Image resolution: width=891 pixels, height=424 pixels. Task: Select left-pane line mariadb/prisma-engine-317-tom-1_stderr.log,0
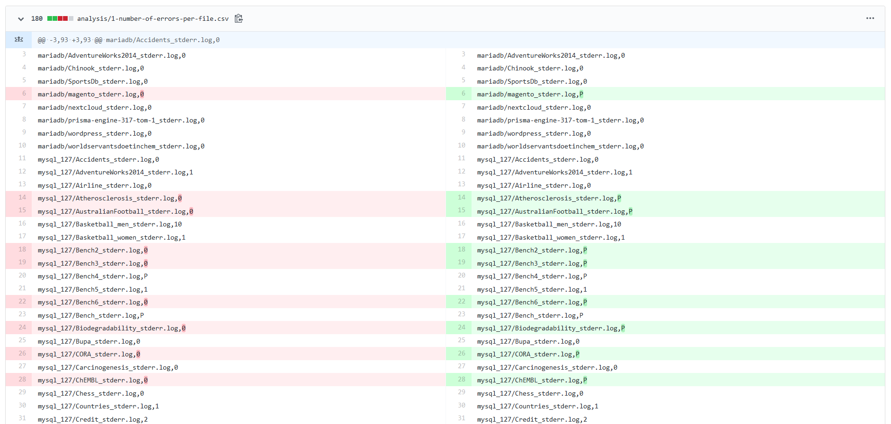tap(121, 121)
